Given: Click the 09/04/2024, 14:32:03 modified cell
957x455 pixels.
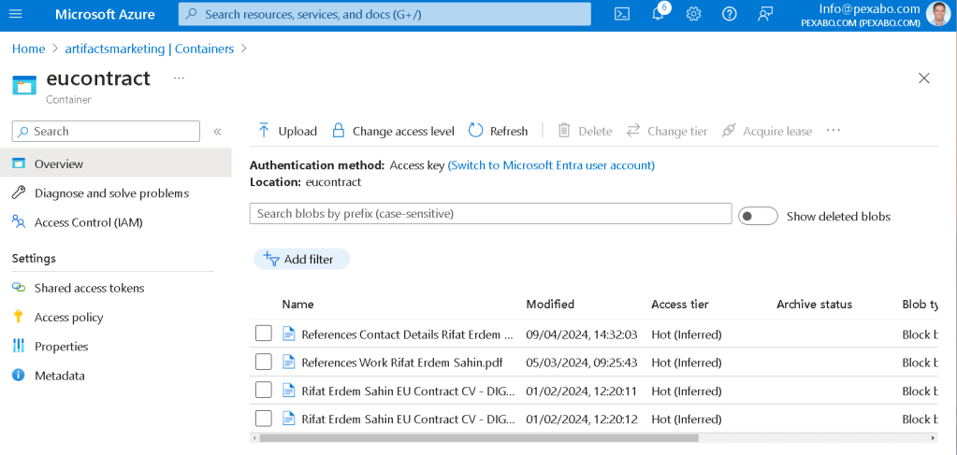Looking at the screenshot, I should tap(582, 334).
